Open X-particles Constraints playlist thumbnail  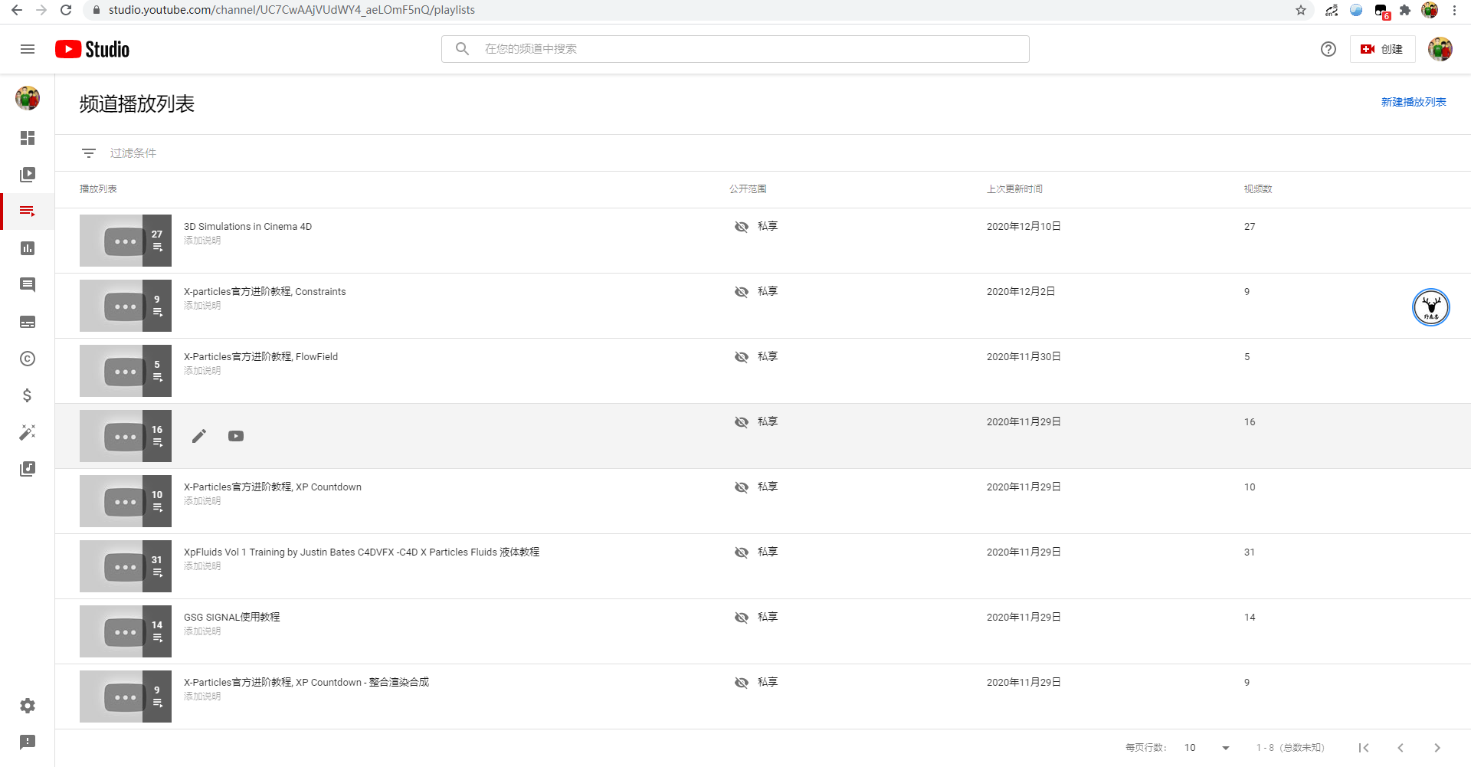pos(126,306)
